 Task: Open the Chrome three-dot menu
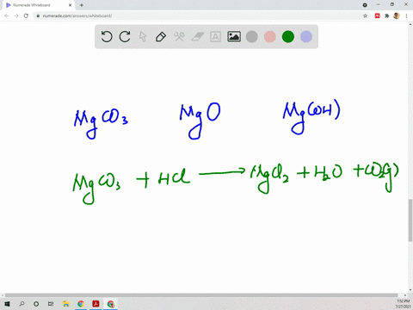(406, 15)
